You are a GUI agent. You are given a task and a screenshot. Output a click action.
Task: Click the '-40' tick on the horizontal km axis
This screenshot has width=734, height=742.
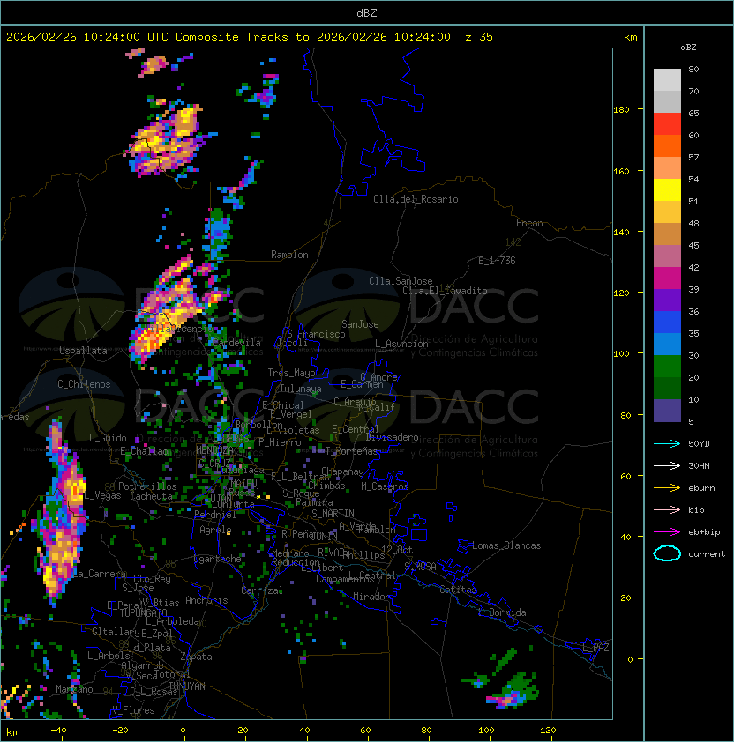[58, 731]
